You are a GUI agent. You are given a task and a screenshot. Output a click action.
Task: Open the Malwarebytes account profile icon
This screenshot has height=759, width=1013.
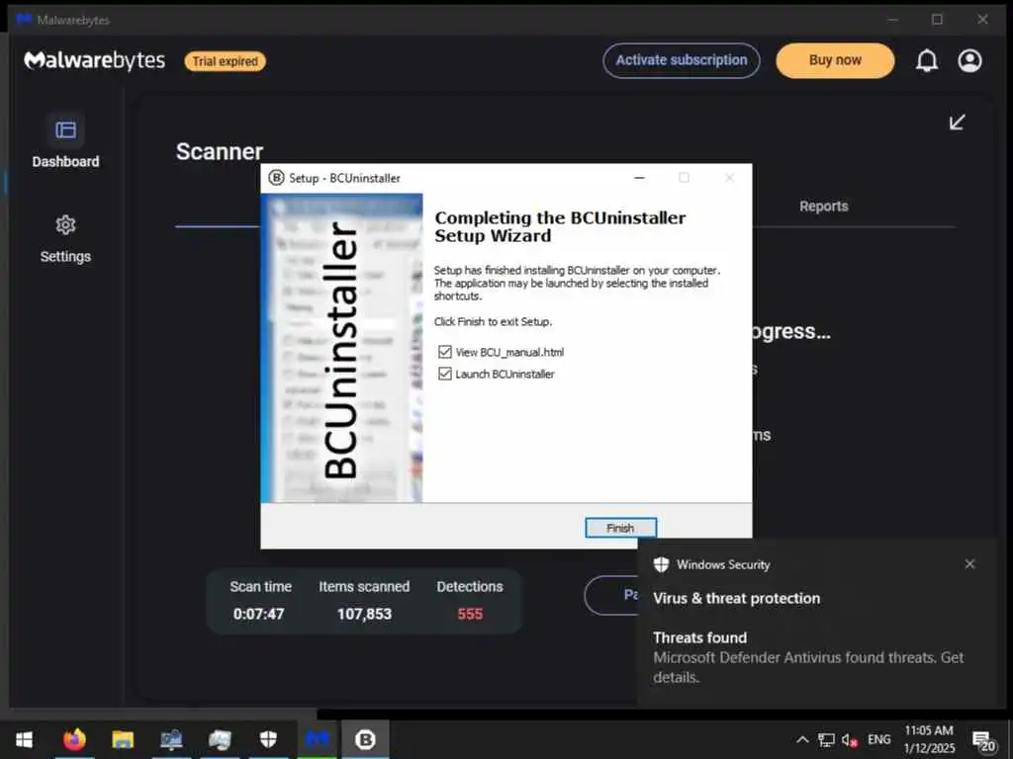(969, 60)
